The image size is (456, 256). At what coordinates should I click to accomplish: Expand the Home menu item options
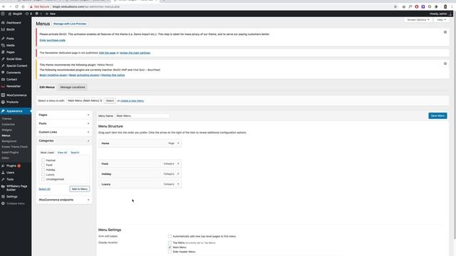[x=178, y=144]
